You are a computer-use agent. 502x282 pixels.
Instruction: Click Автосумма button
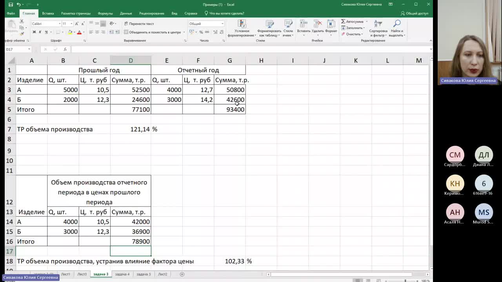pyautogui.click(x=352, y=22)
